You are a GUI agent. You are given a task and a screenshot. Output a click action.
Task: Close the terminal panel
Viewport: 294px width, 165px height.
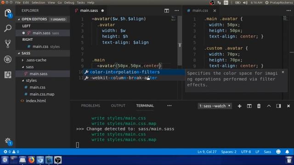(x=288, y=106)
